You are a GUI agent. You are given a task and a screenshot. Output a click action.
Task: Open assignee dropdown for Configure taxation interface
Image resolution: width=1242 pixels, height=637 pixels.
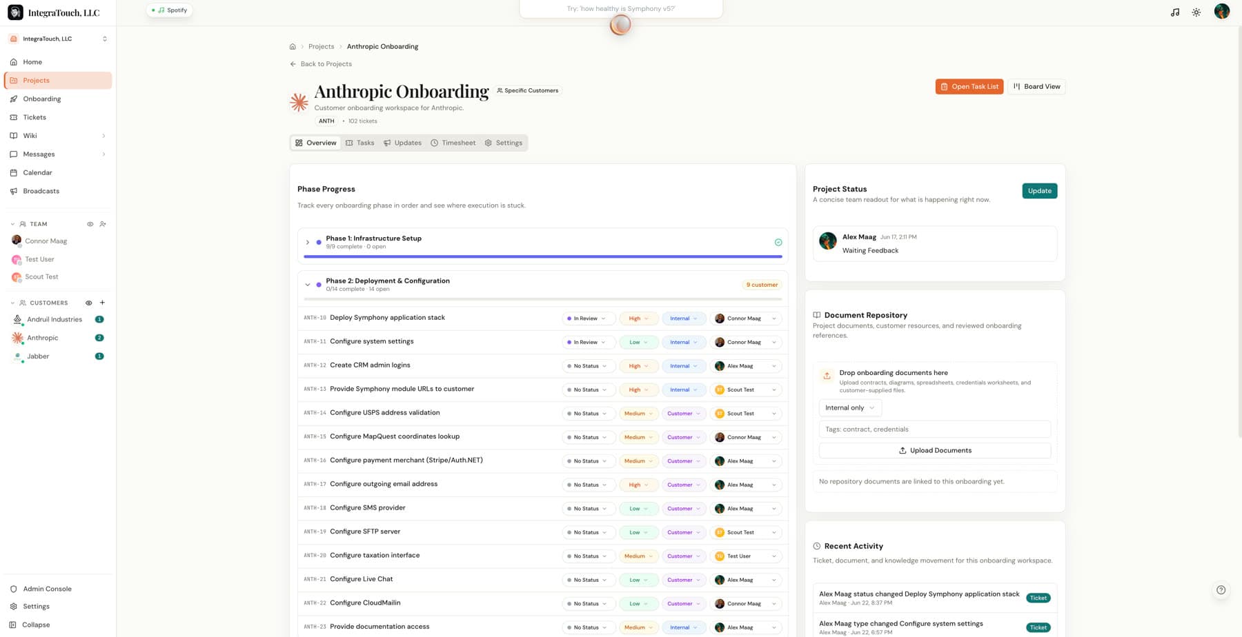tap(746, 556)
